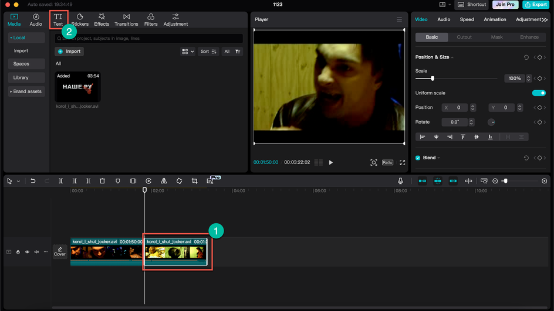This screenshot has height=311, width=554.
Task: Show more inspector tabs via chevrons
Action: click(x=545, y=20)
